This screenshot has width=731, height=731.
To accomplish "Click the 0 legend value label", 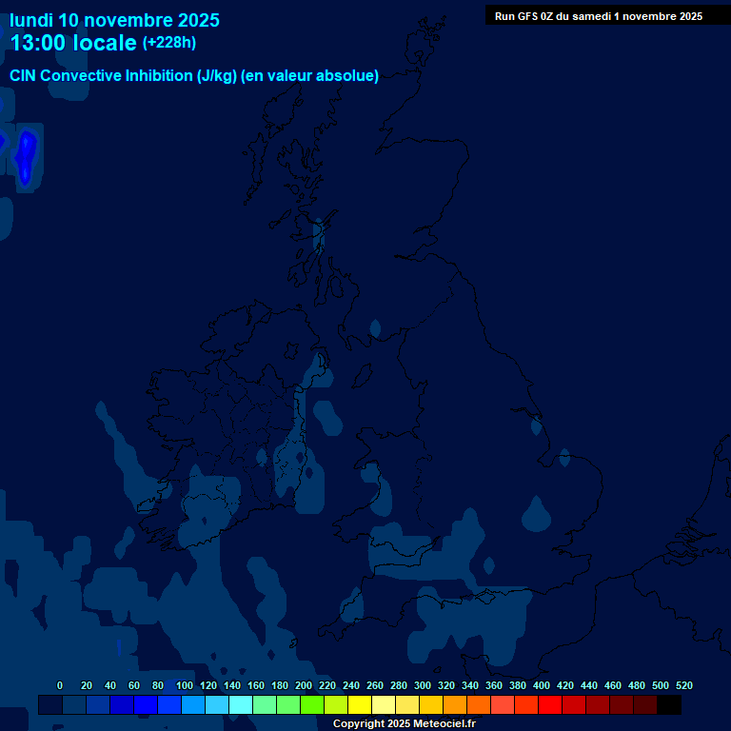I will click(60, 685).
